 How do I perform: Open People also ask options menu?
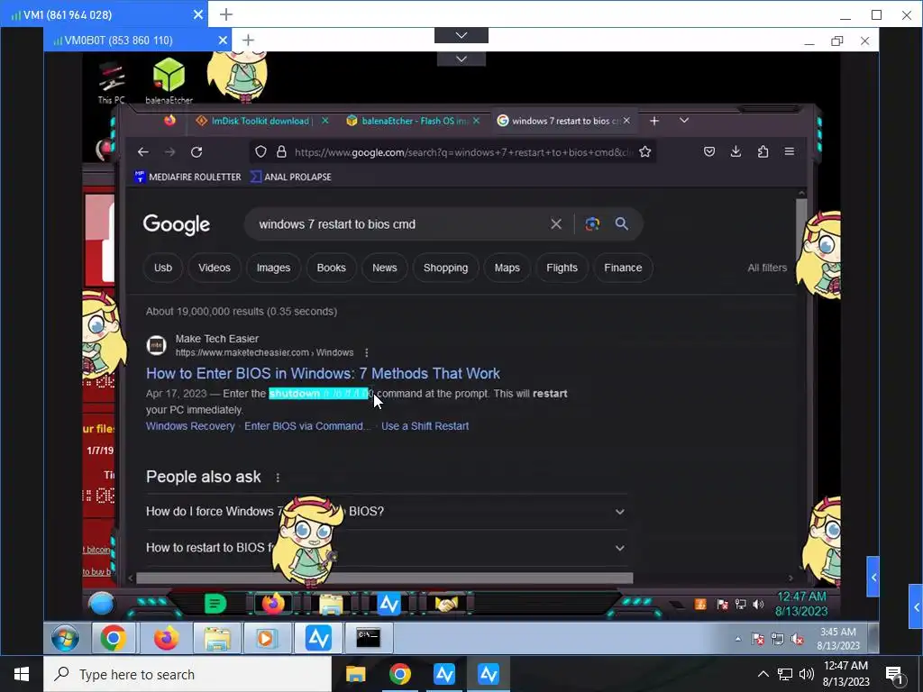click(278, 478)
